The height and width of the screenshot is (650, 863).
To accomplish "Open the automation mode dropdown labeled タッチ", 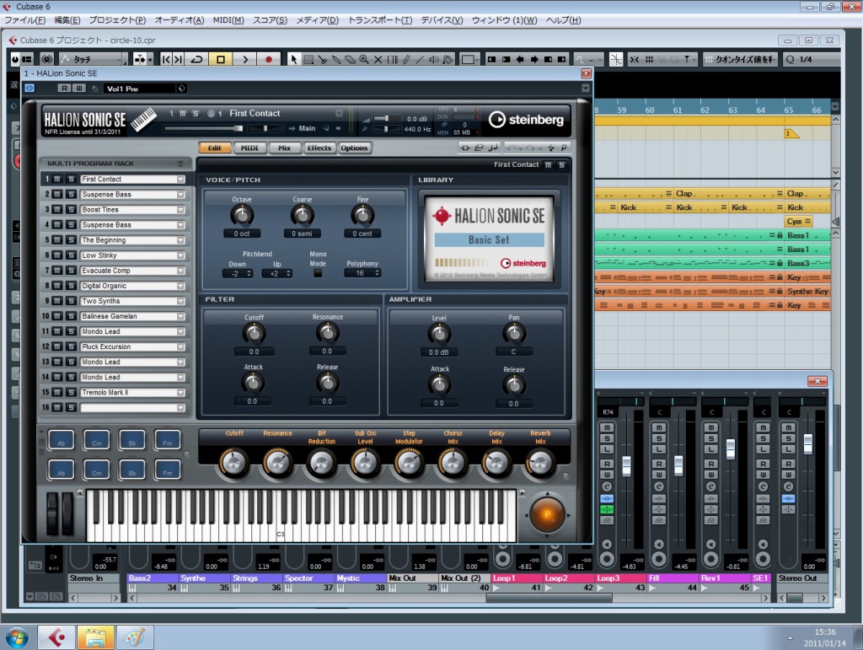I will [93, 60].
